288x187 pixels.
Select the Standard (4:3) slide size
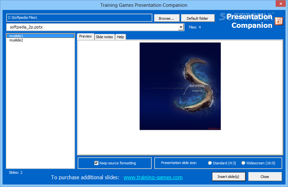click(x=209, y=163)
